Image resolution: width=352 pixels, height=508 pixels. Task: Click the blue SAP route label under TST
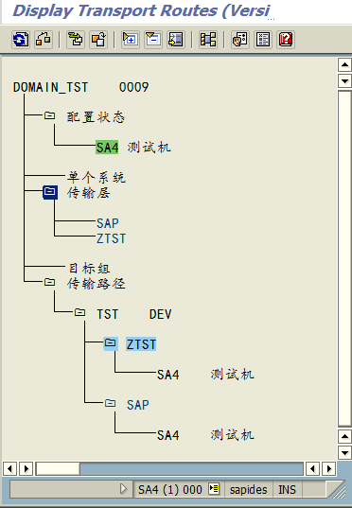pyautogui.click(x=138, y=405)
